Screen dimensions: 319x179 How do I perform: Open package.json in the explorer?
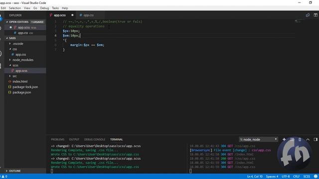click(x=22, y=92)
